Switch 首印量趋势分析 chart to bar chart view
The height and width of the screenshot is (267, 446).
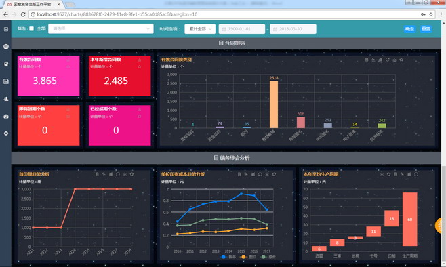tap(110, 174)
